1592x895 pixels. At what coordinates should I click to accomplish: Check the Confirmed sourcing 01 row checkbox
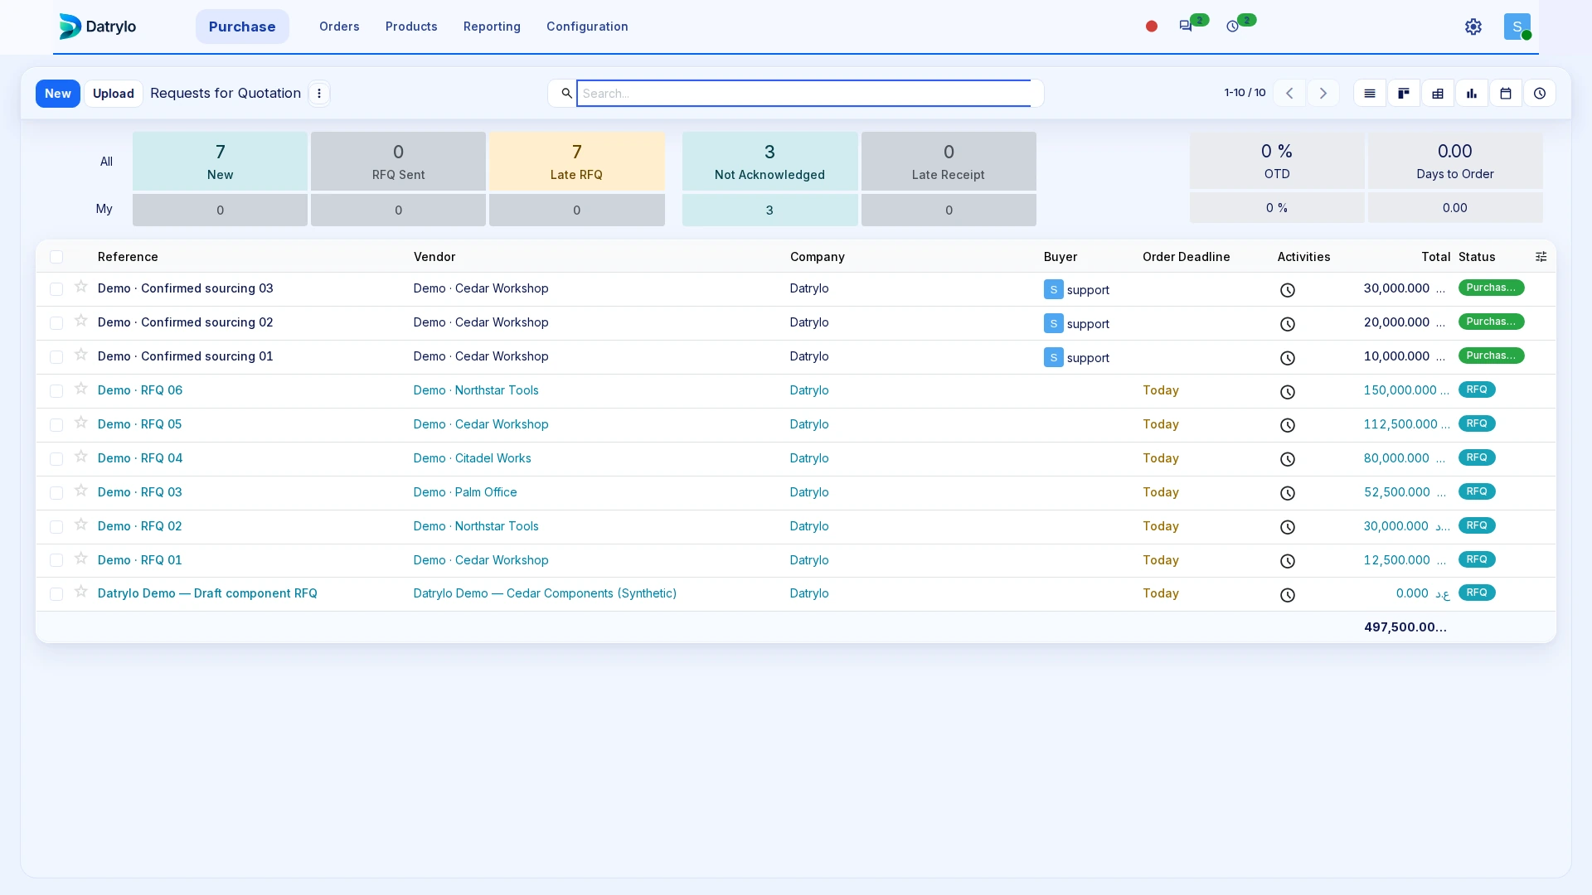tap(56, 357)
